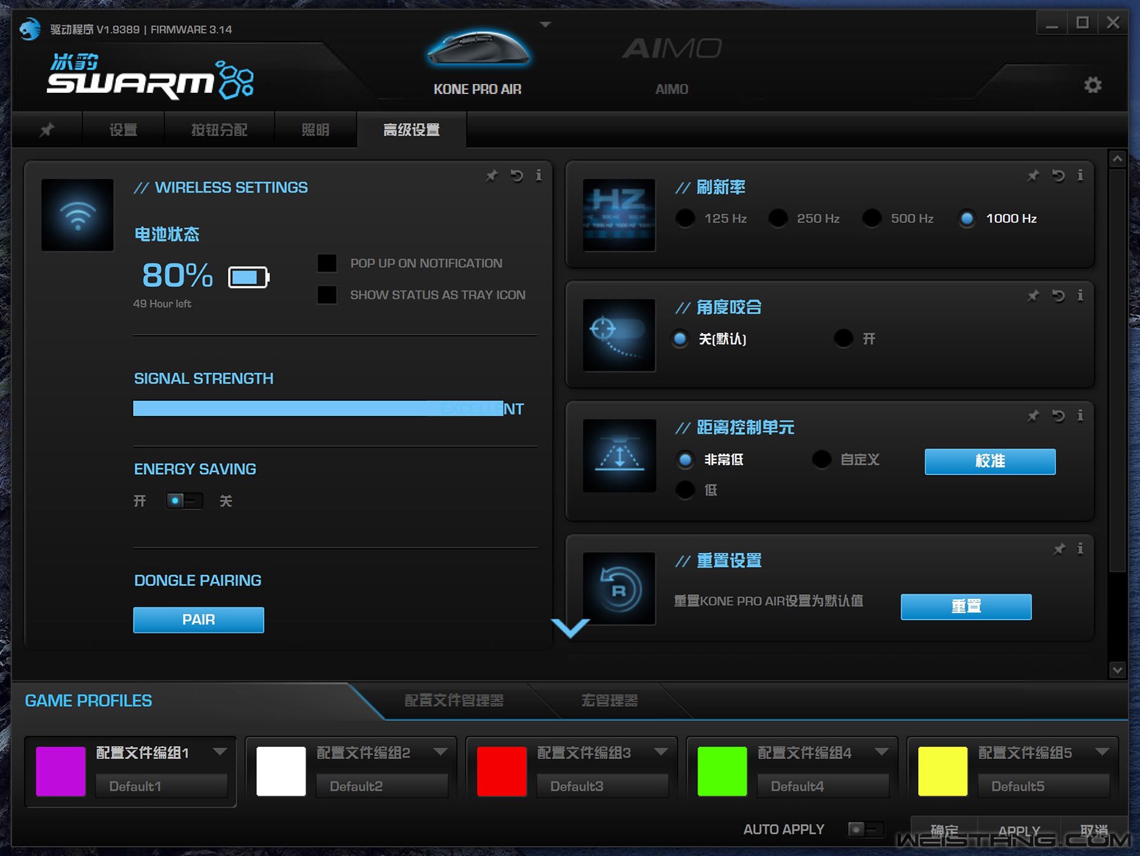
Task: Select 500 Hz polling rate
Action: coord(872,218)
